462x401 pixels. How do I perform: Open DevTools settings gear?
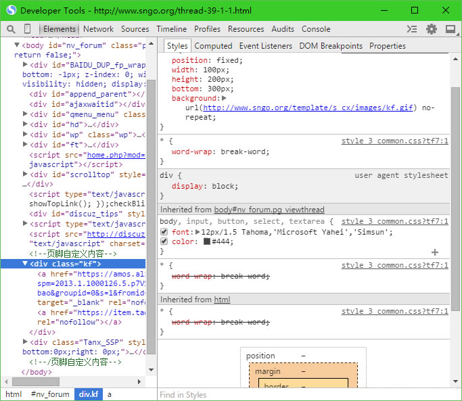pyautogui.click(x=432, y=29)
